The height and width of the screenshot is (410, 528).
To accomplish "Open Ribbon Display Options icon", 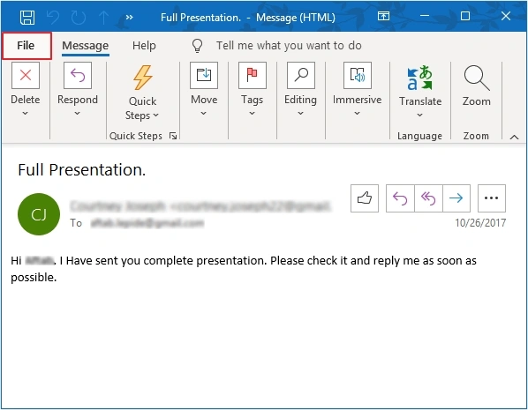I will tap(383, 16).
